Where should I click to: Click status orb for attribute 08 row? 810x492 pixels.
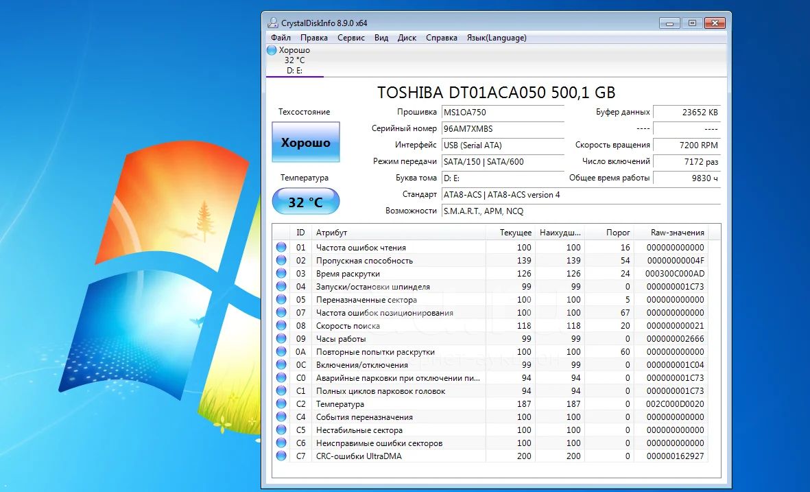coord(281,325)
